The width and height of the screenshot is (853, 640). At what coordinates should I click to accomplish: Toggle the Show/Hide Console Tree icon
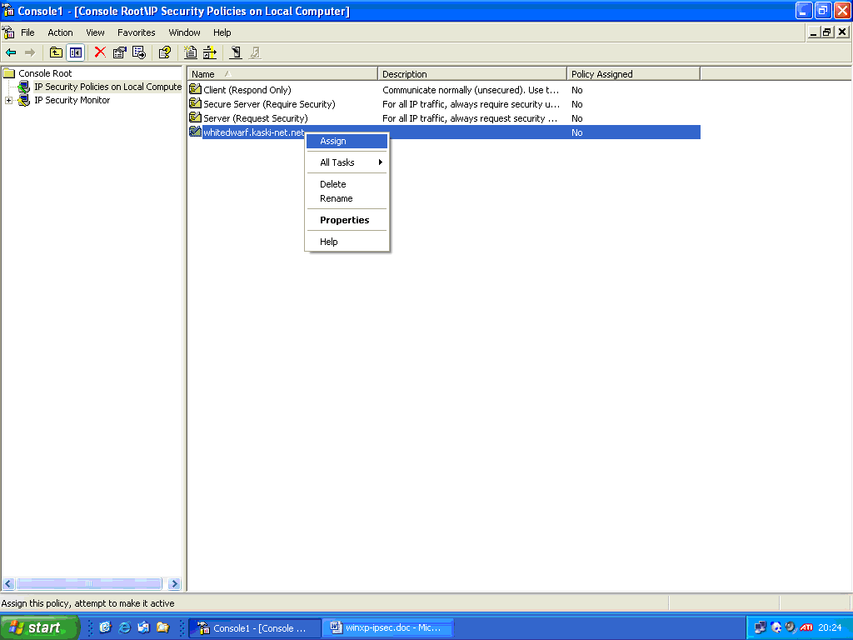76,52
